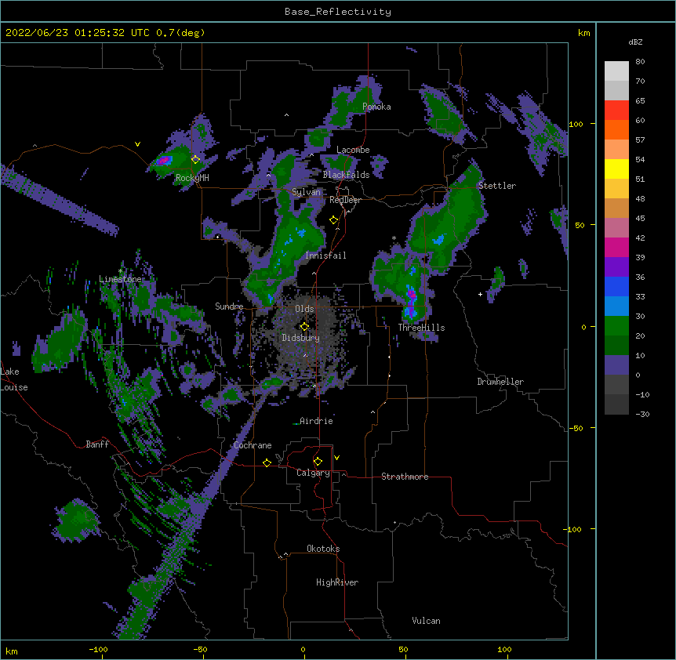Pick the yellow 51-54 dBZ legend swatch
This screenshot has height=660, width=676.
(x=616, y=169)
